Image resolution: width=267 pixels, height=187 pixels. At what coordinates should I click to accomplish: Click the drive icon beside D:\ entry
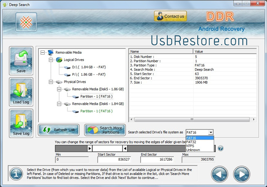coord(67,67)
